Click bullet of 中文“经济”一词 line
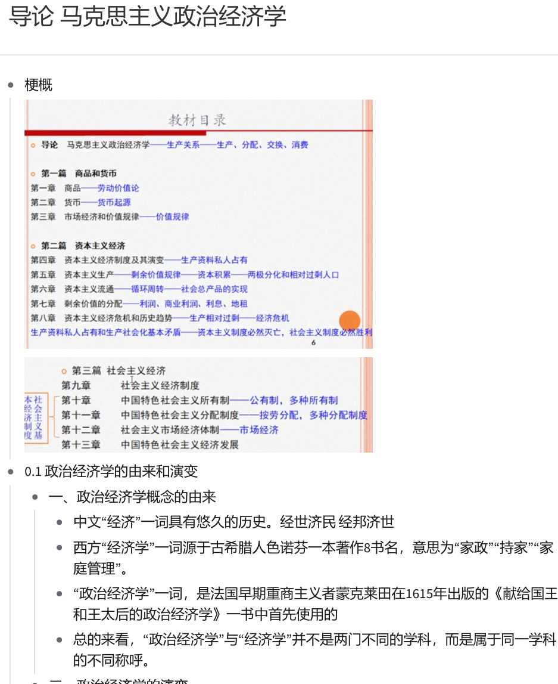558x684 pixels. tap(60, 522)
